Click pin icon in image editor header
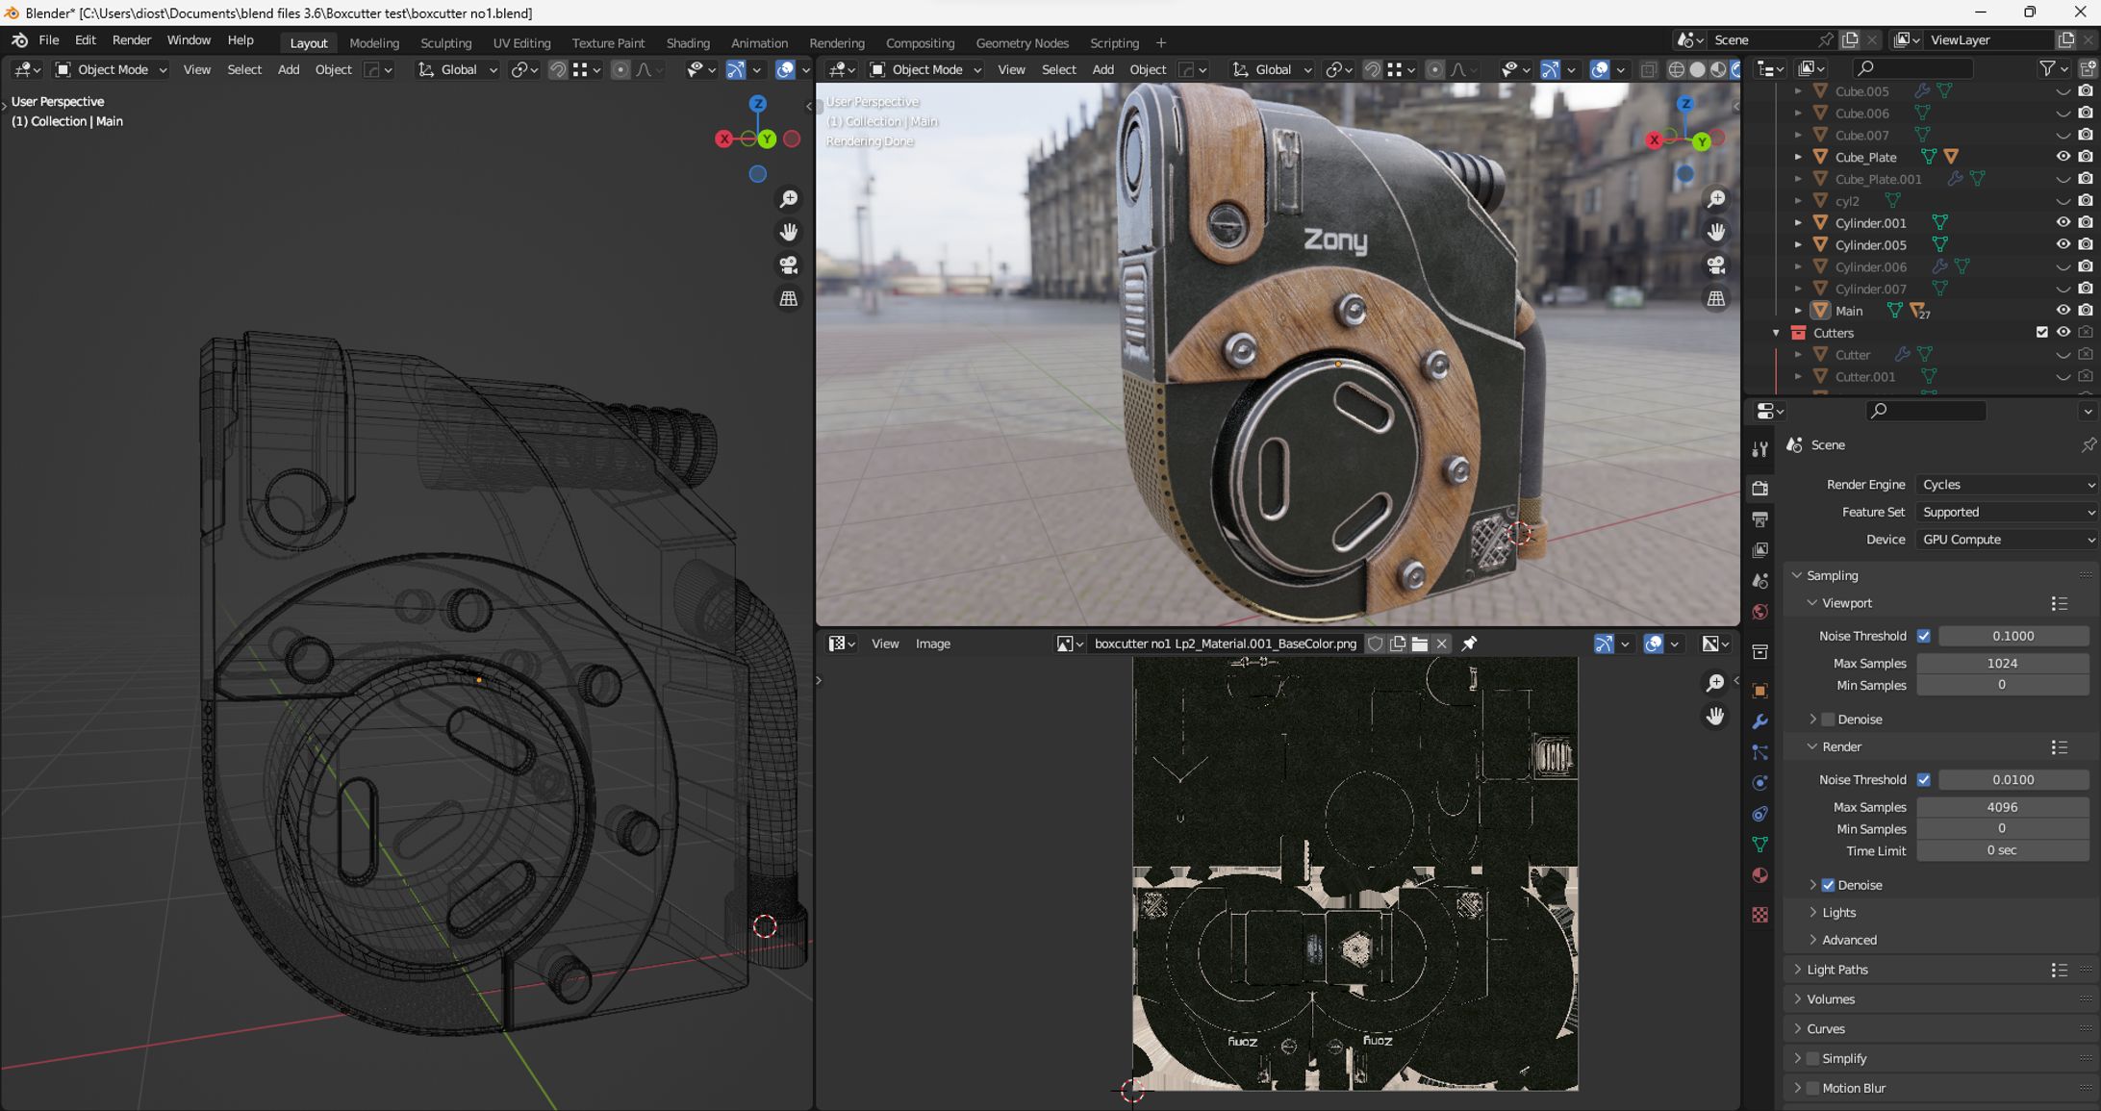 (x=1469, y=644)
